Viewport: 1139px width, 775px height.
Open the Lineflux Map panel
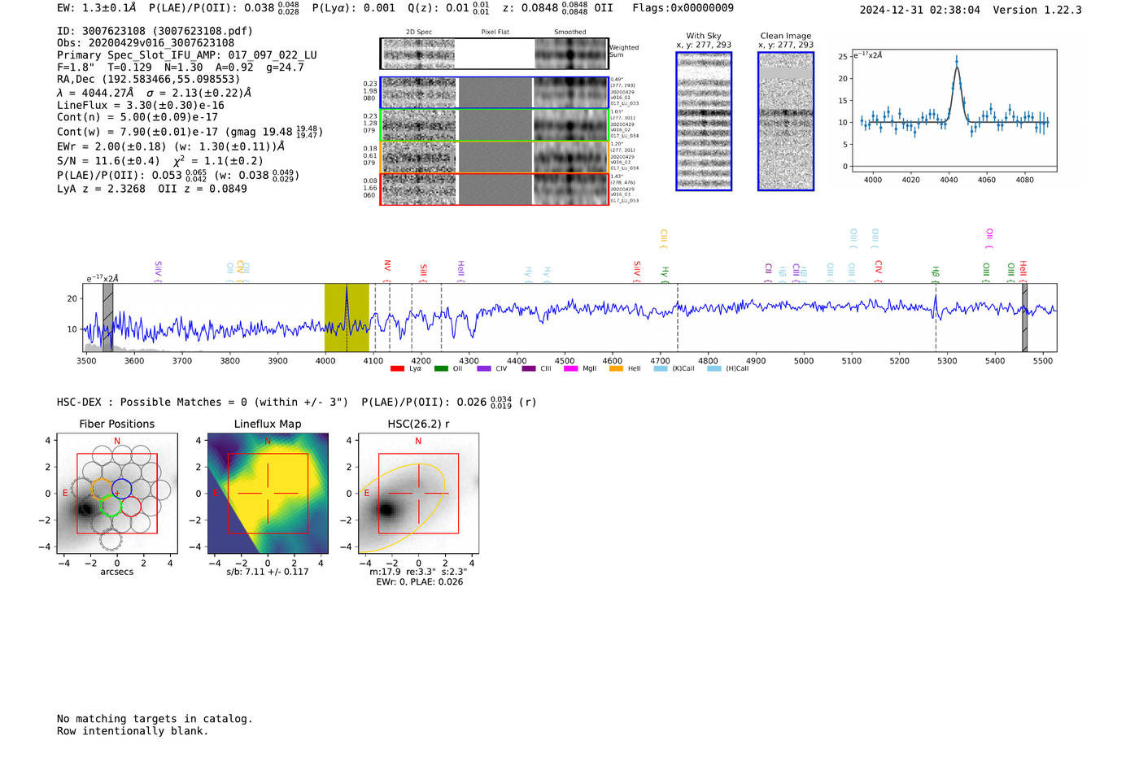click(x=268, y=494)
